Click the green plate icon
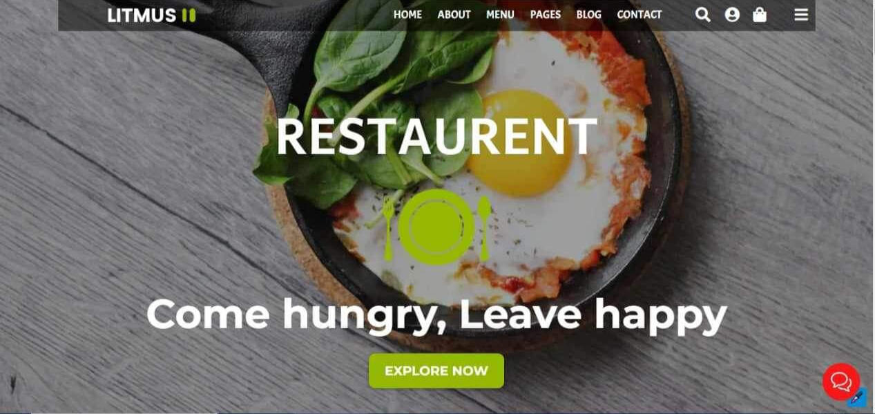The width and height of the screenshot is (875, 414). (436, 227)
